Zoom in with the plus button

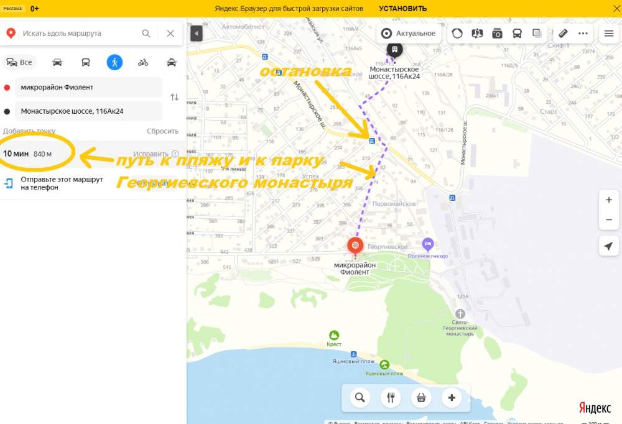click(609, 200)
